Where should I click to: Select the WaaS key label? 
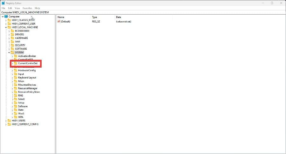(x=21, y=113)
